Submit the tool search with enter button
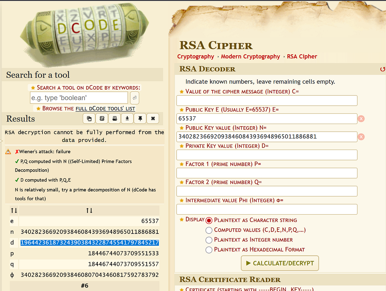The height and width of the screenshot is (291, 386). click(134, 98)
